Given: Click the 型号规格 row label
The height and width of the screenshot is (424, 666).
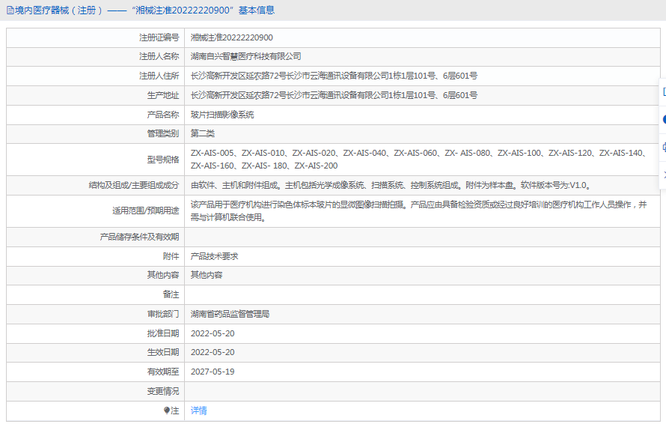Looking at the screenshot, I should point(163,160).
